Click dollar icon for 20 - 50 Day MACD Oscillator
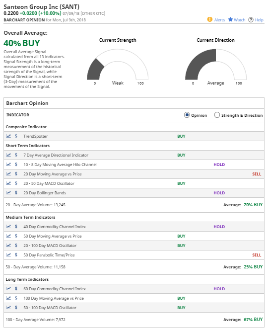 (16, 183)
